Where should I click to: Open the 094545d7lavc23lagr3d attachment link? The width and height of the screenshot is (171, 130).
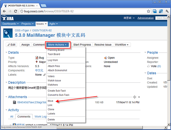[x=32, y=102]
